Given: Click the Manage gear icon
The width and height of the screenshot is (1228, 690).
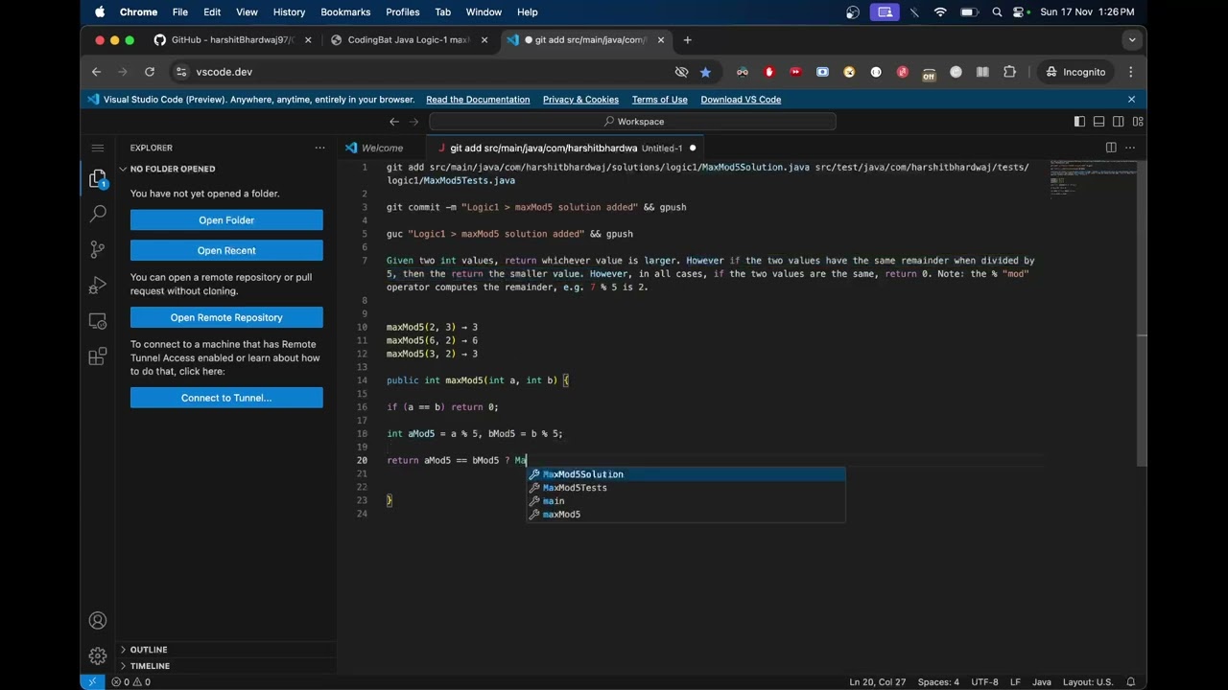Looking at the screenshot, I should 97,655.
